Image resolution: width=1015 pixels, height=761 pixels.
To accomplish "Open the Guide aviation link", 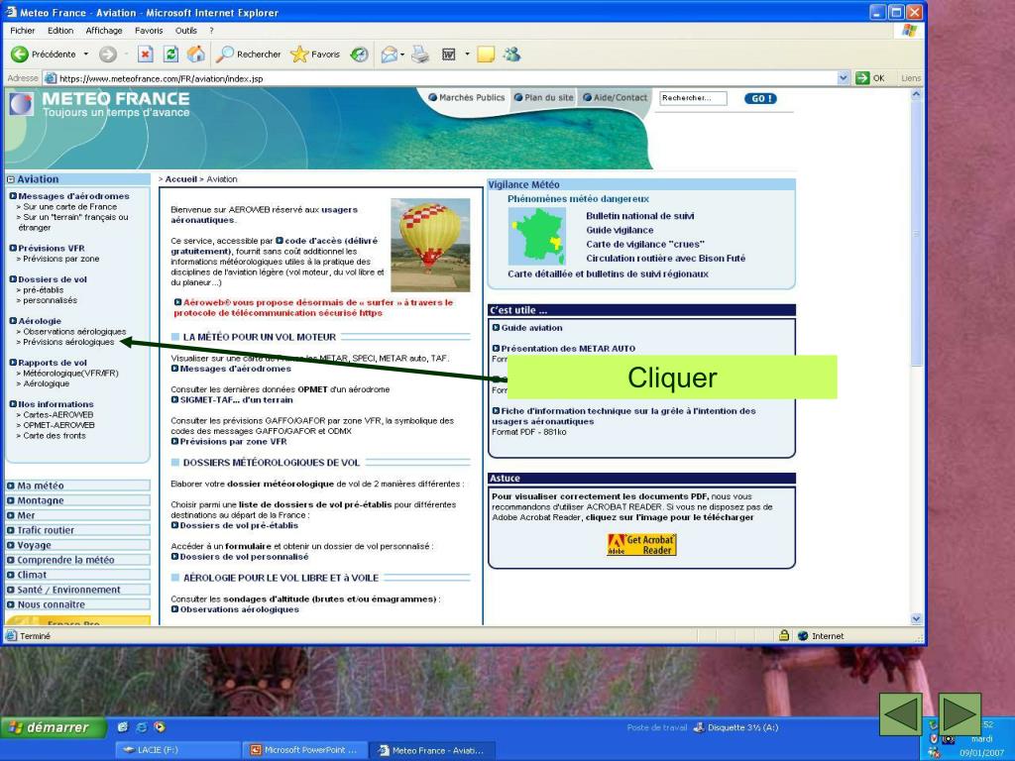I will (527, 328).
